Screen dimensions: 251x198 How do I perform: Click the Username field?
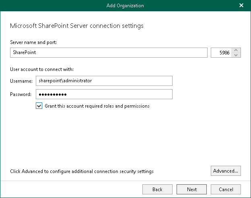click(x=104, y=81)
